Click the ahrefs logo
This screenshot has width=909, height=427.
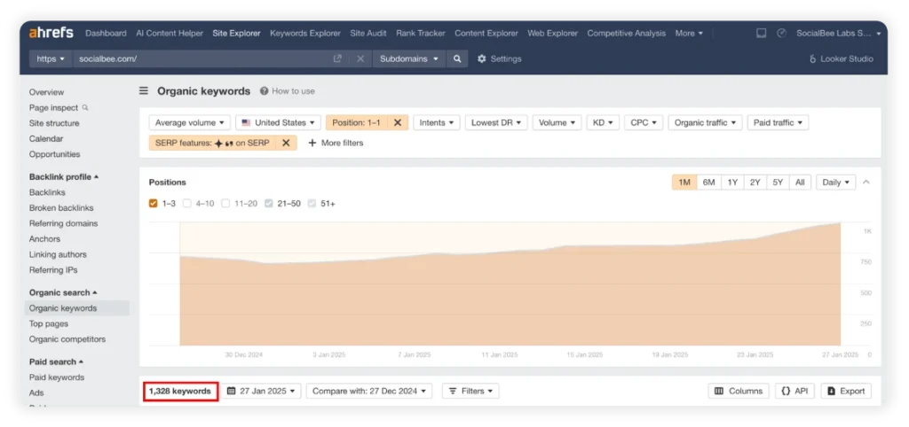51,33
